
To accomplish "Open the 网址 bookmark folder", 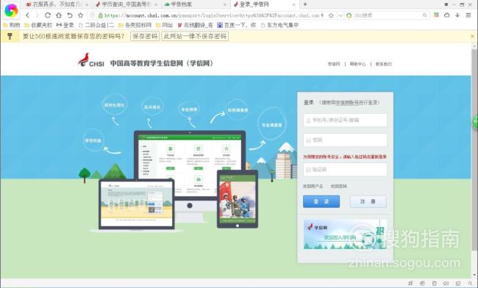I will point(164,25).
